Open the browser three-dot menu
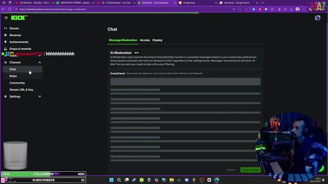The image size is (328, 184). (304, 9)
